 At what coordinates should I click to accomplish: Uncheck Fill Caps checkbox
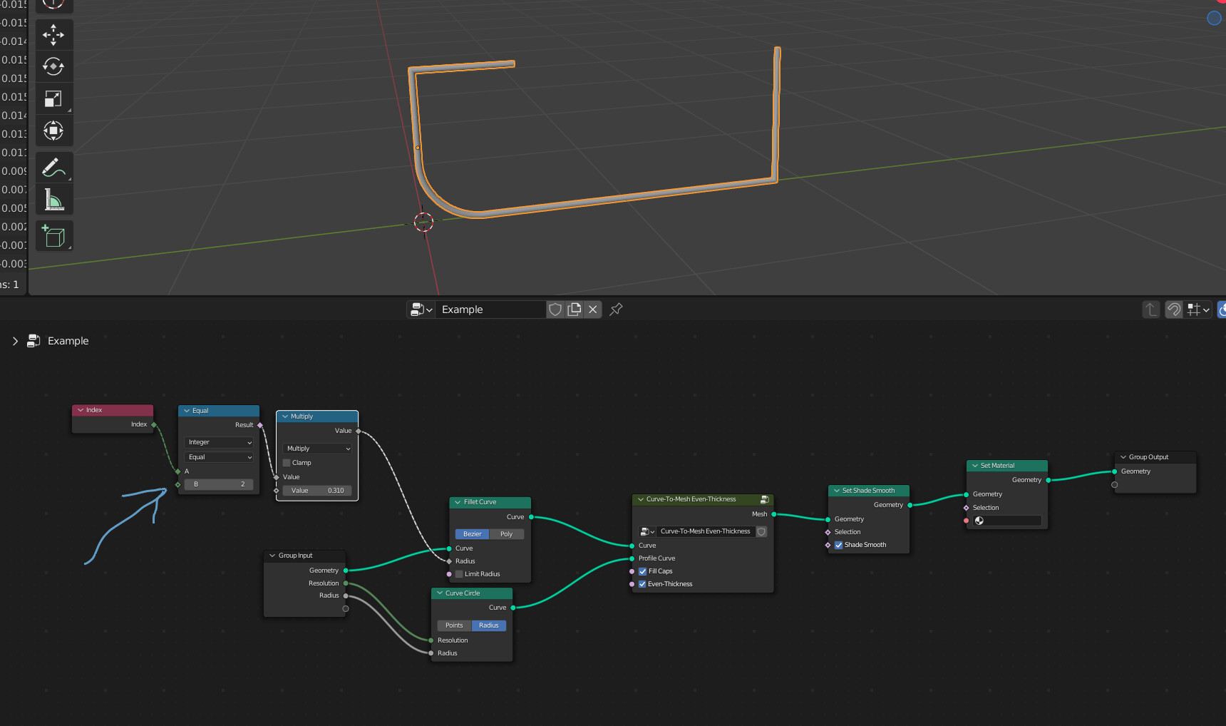(x=643, y=571)
